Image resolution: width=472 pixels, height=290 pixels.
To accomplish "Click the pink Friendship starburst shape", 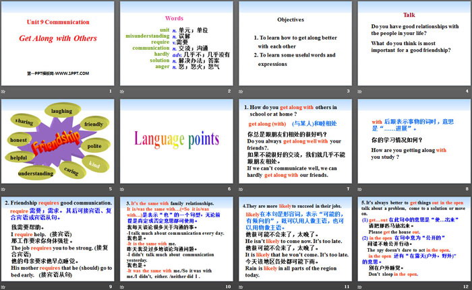I will tap(56, 145).
